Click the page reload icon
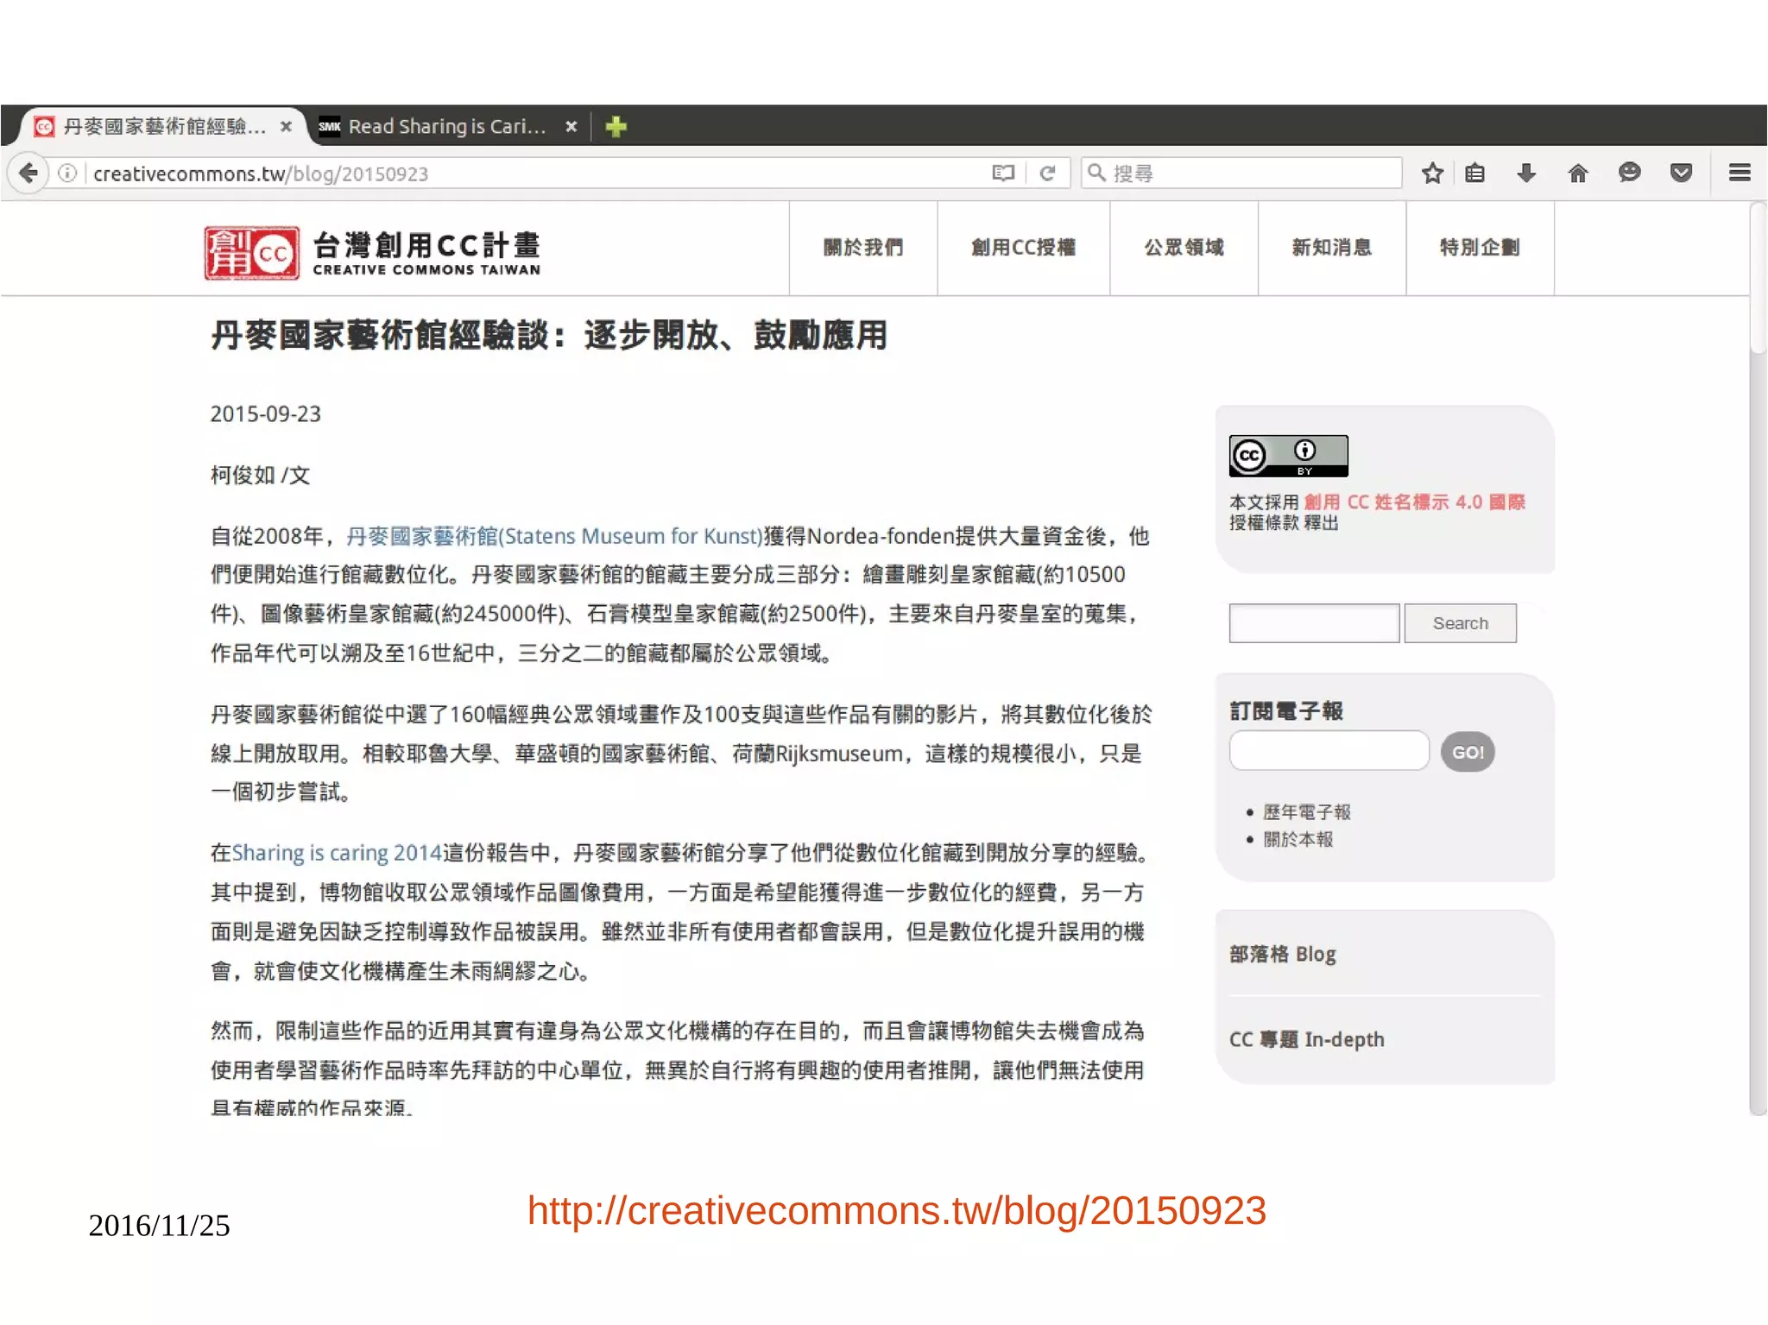 tap(1047, 174)
